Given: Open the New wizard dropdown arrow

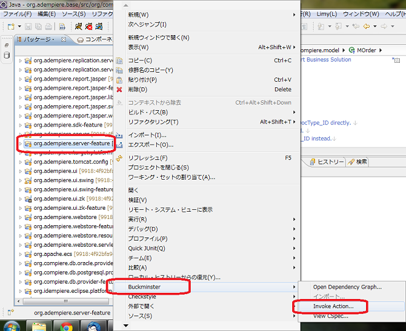Looking at the screenshot, I should pos(20,26).
